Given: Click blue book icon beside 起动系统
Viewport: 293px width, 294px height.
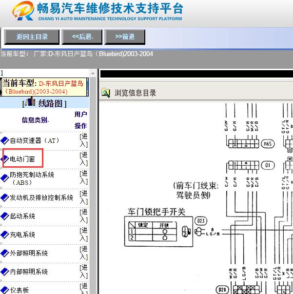Looking at the screenshot, I should click(5, 216).
